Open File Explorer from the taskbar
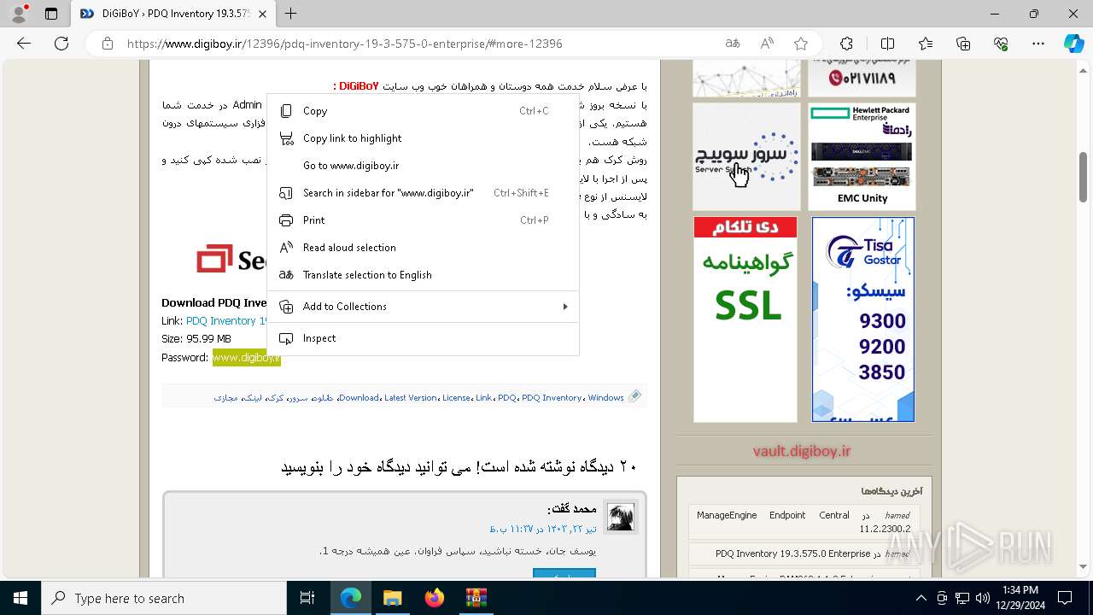The image size is (1093, 615). click(392, 598)
